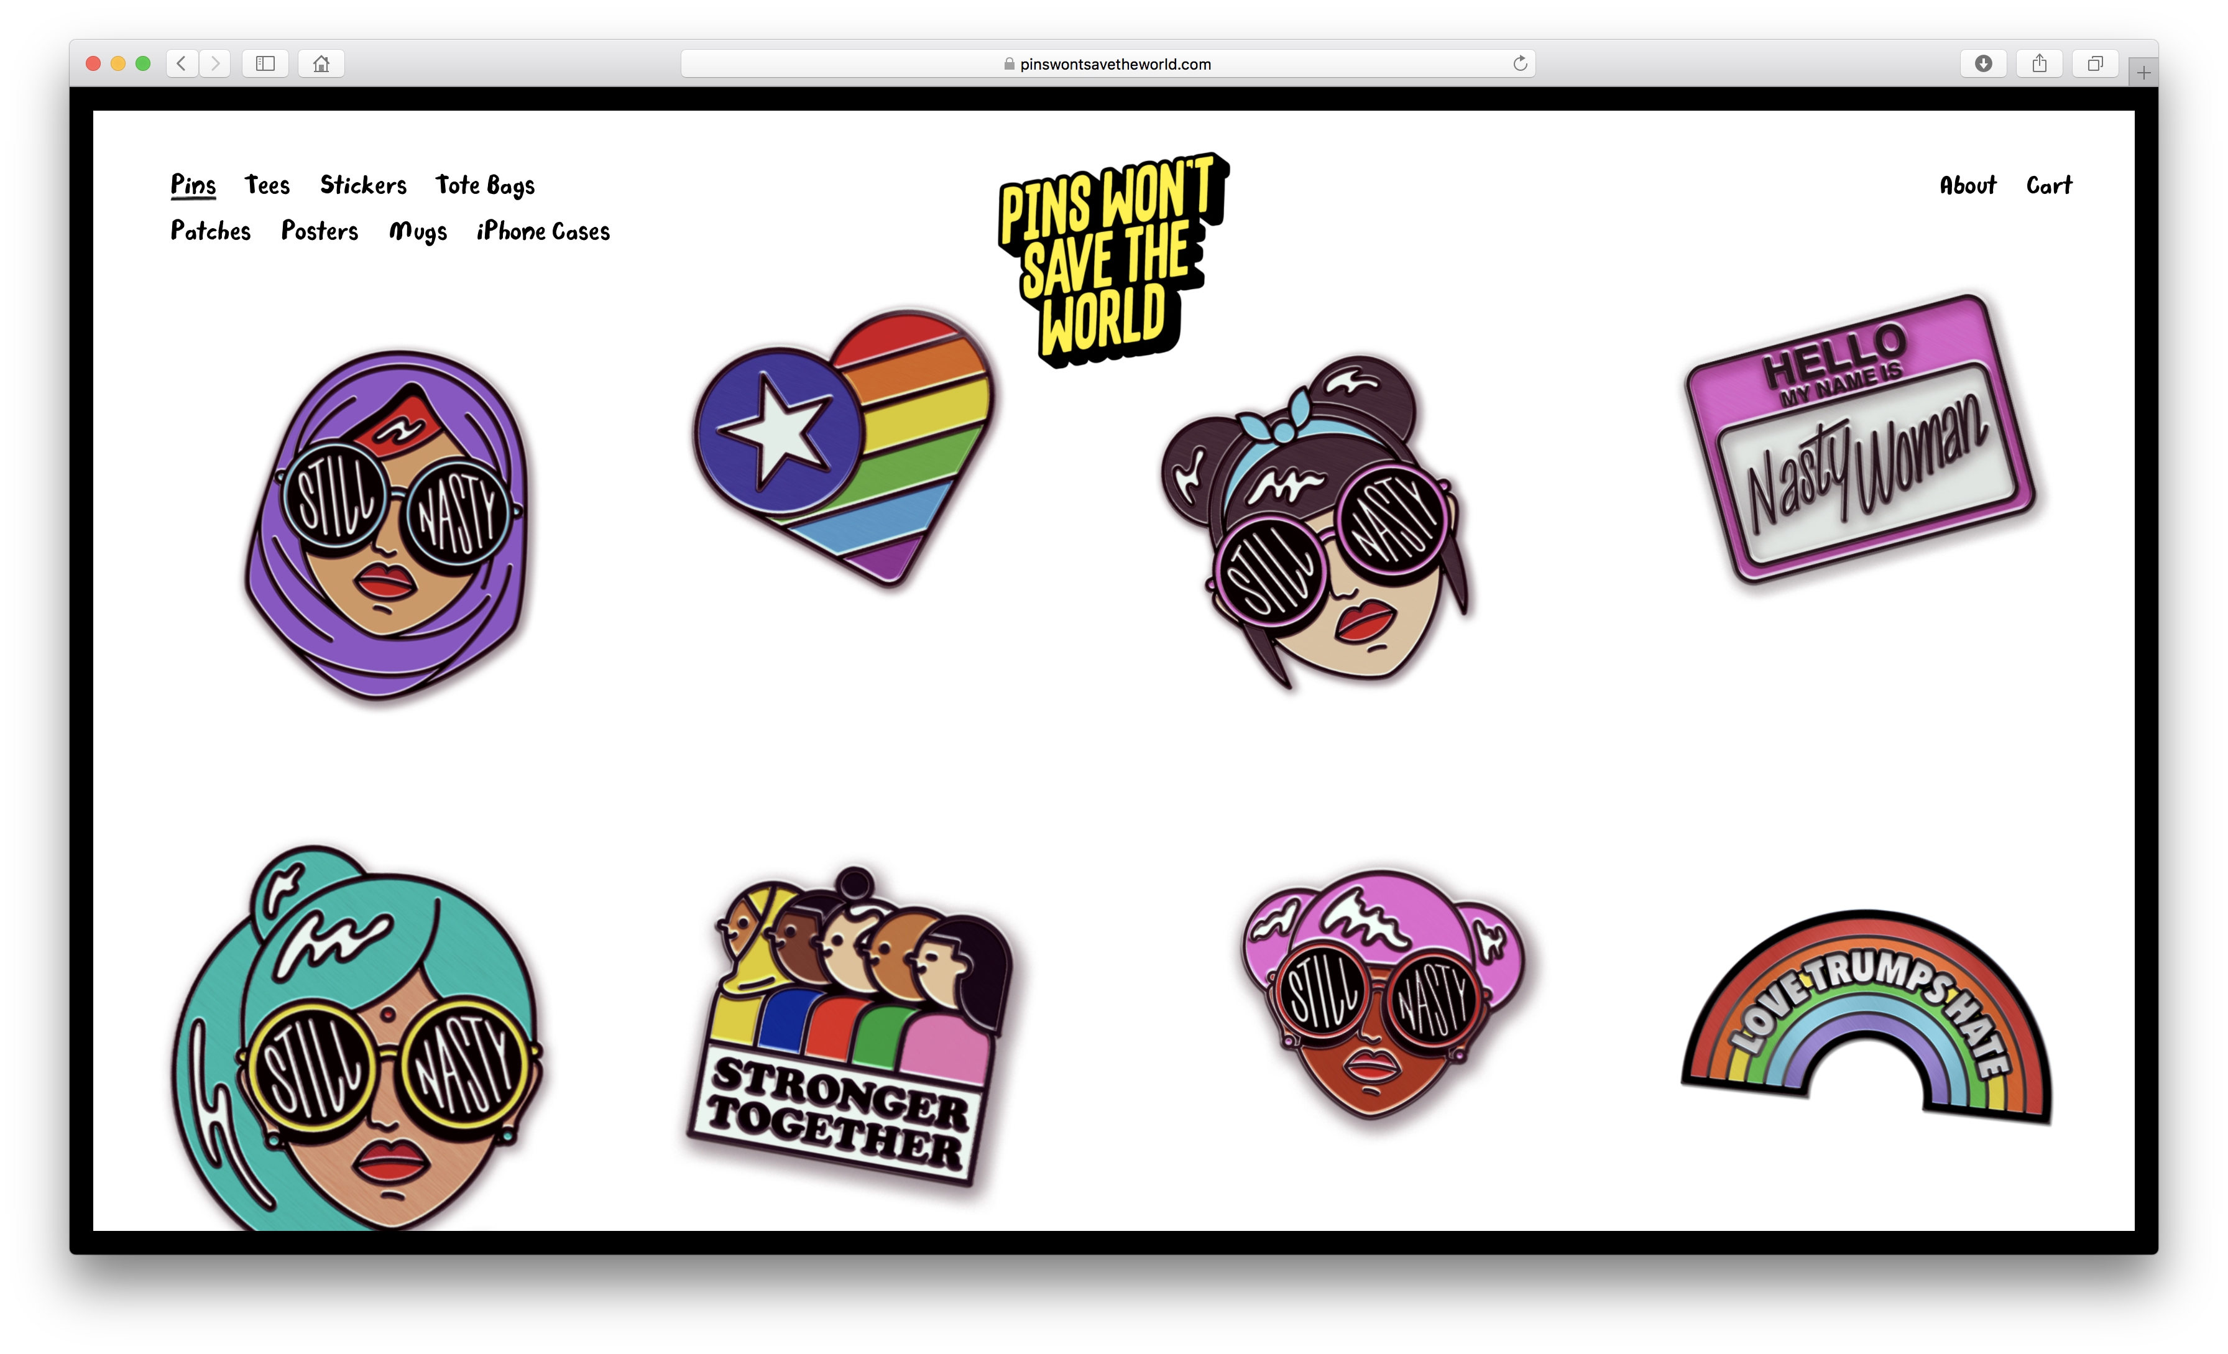Image resolution: width=2228 pixels, height=1354 pixels.
Task: Toggle the Safari sidebar icon
Action: 265,63
